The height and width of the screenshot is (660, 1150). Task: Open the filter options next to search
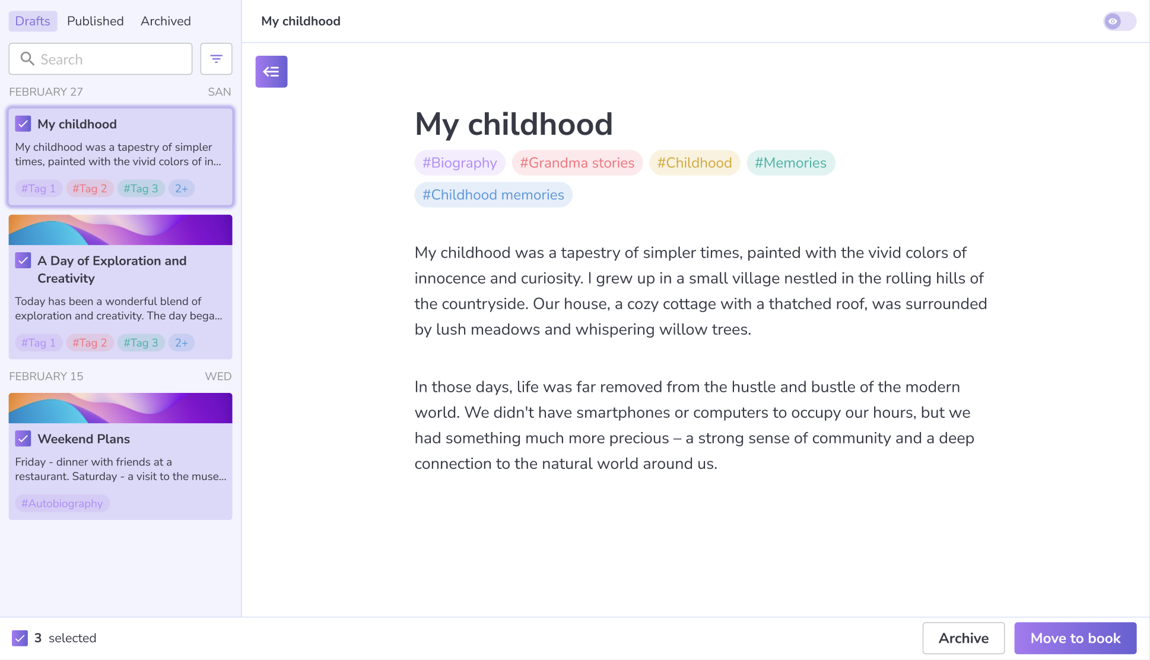coord(216,59)
